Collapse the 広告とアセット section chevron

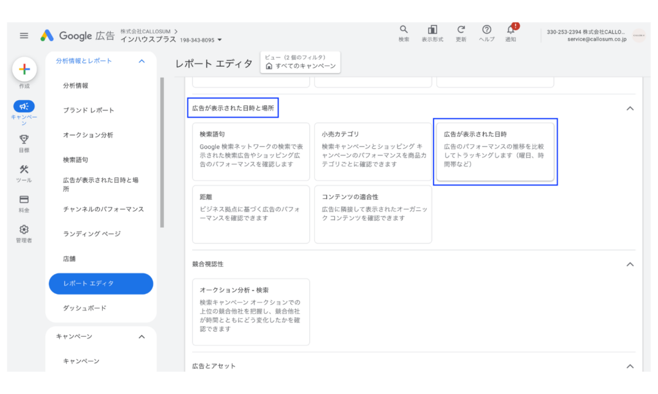click(x=628, y=366)
